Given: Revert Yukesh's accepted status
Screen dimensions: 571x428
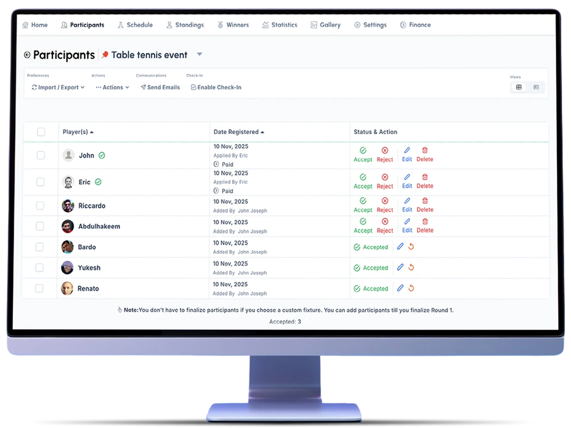Looking at the screenshot, I should coord(411,268).
